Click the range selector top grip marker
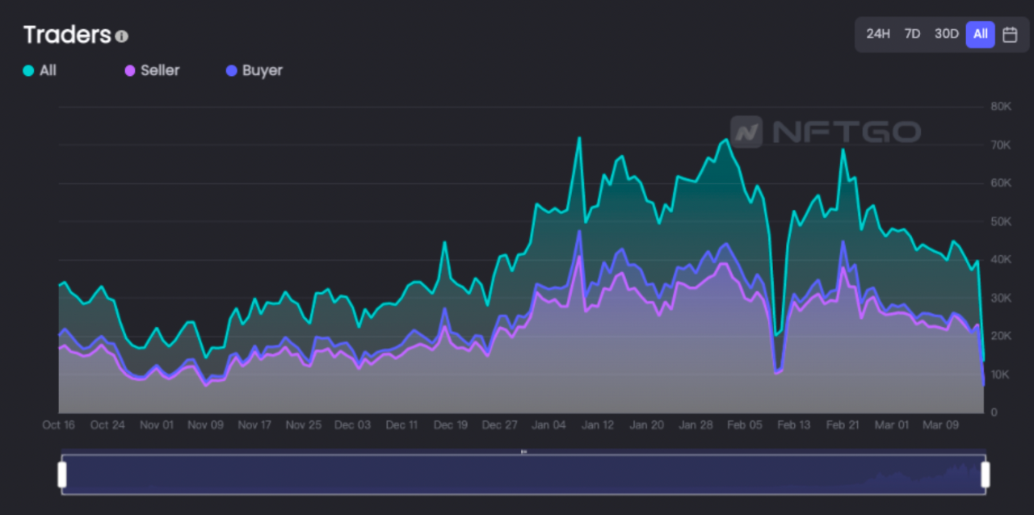 point(523,452)
